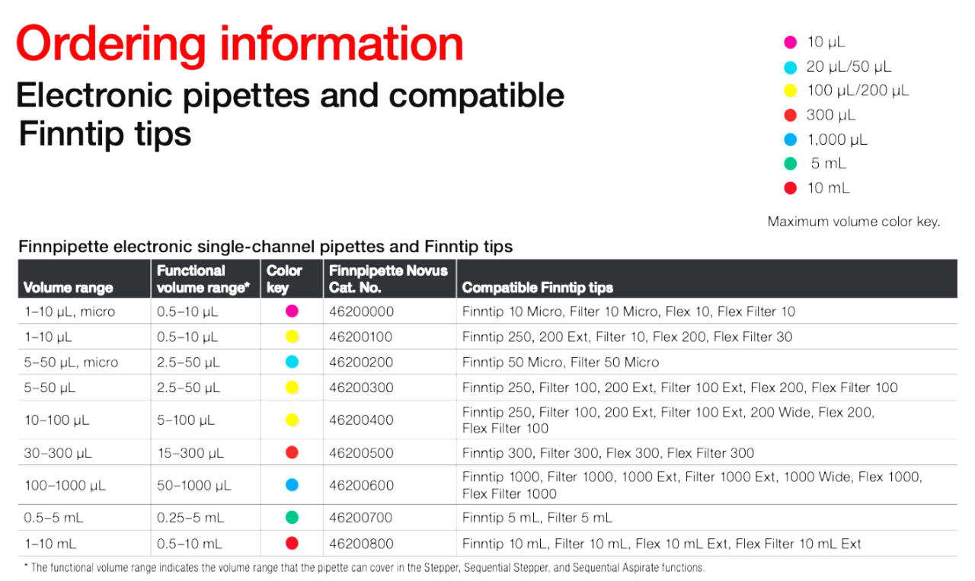
Task: Click the red dot in row 46200800
Action: 291,543
